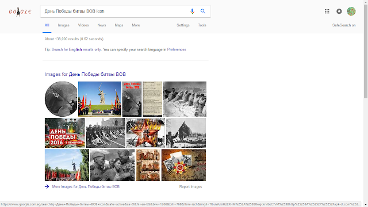This screenshot has height=207, width=368.
Task: Open soldier waving flag over city thumbnail
Action: pyautogui.click(x=186, y=133)
